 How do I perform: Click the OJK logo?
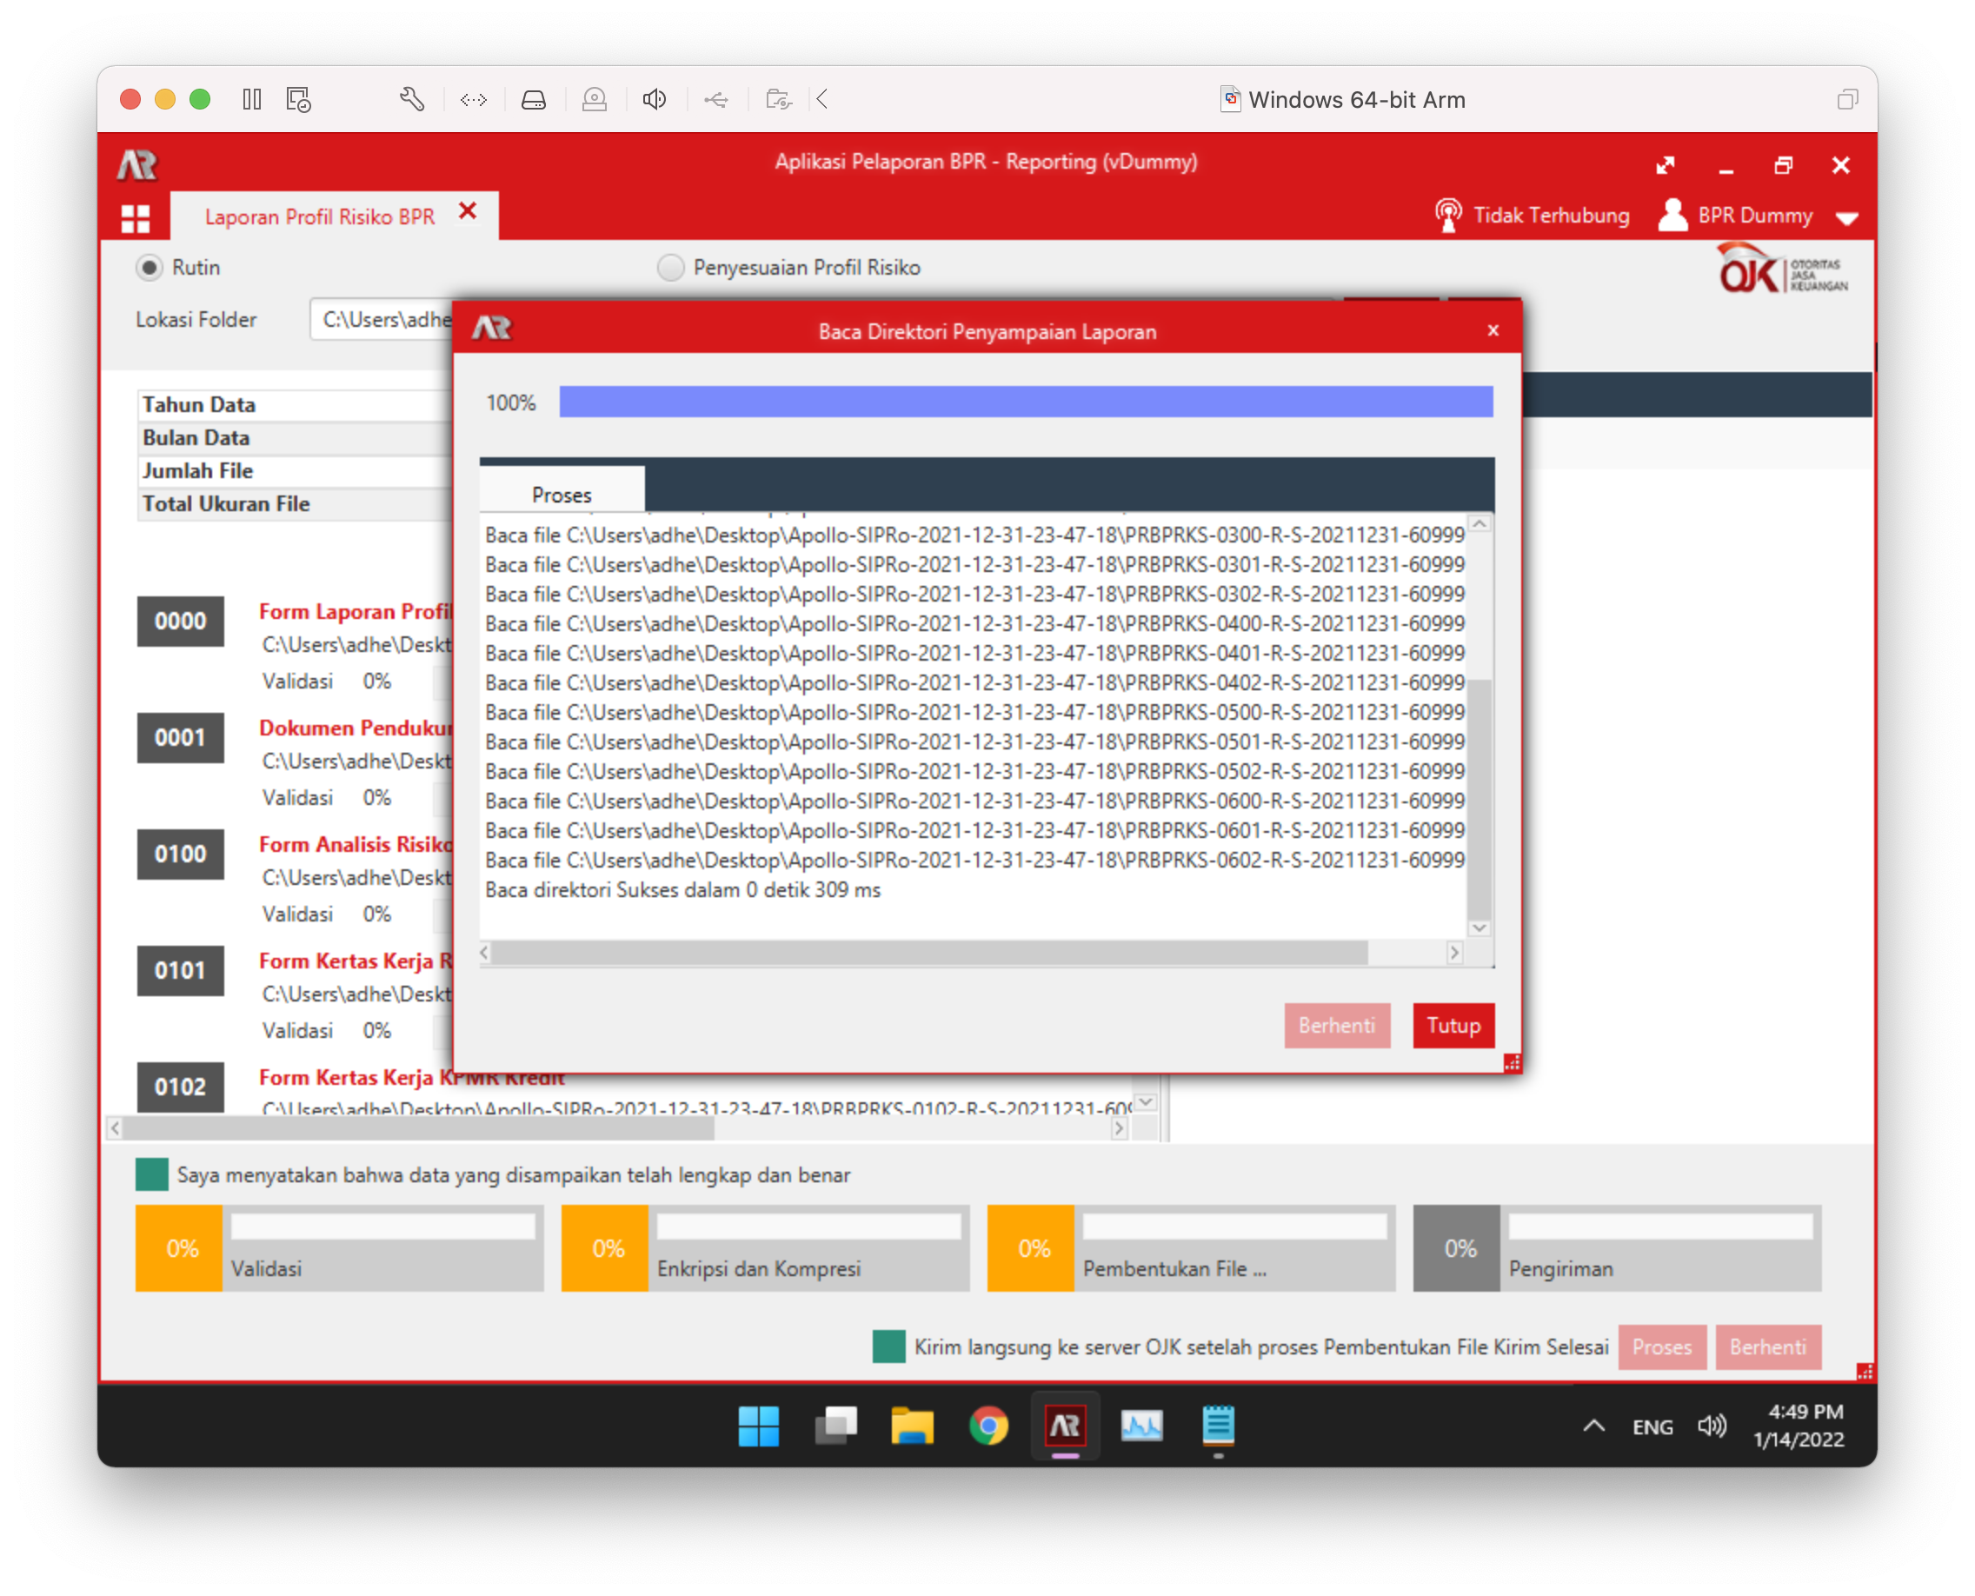[1782, 269]
